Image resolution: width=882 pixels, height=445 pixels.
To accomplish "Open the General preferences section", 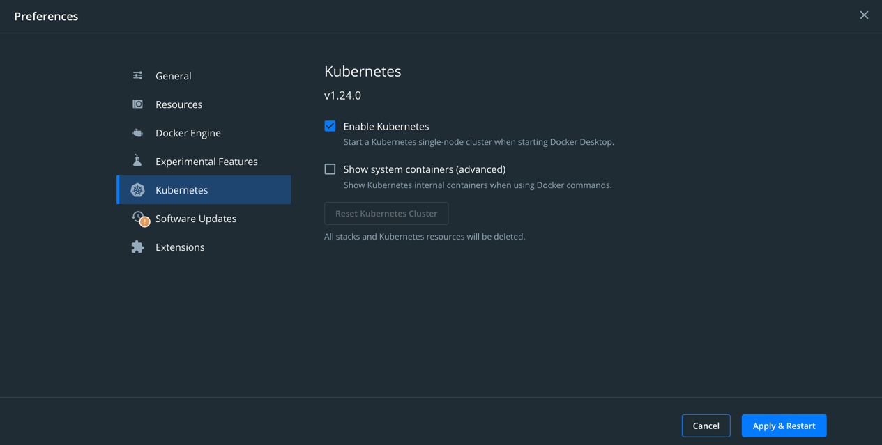I will click(204, 75).
